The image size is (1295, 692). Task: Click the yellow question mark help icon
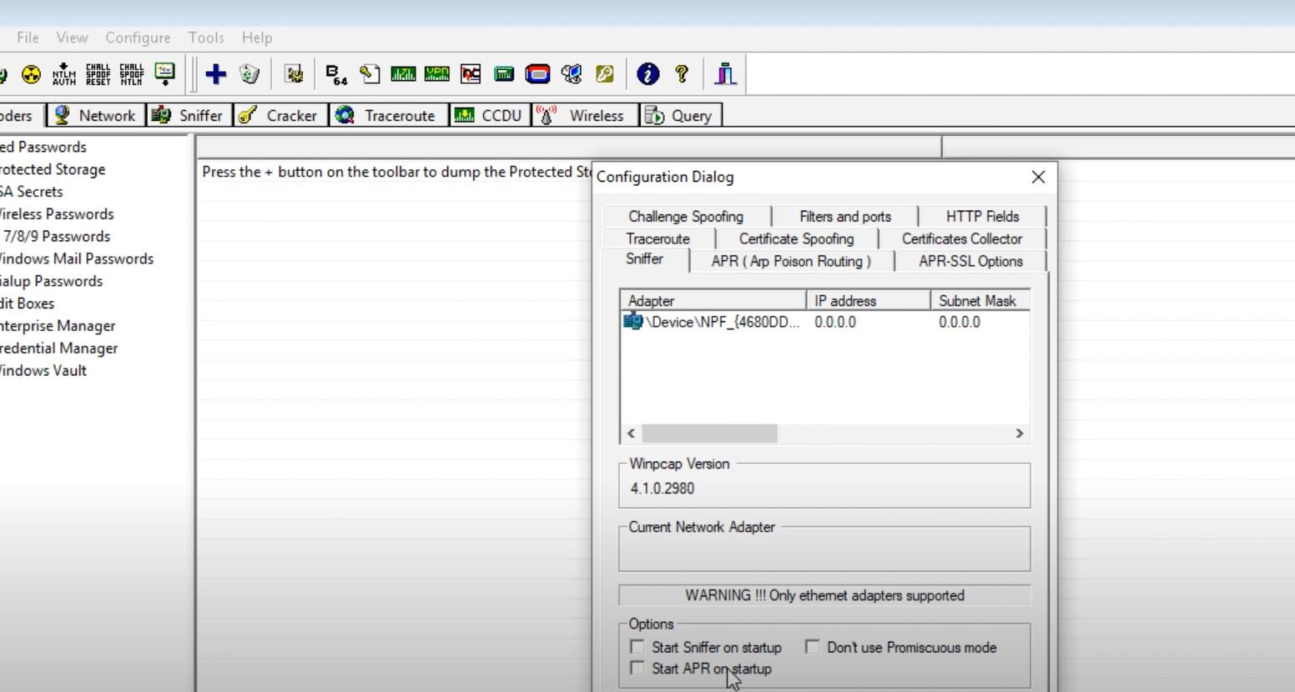tap(682, 74)
